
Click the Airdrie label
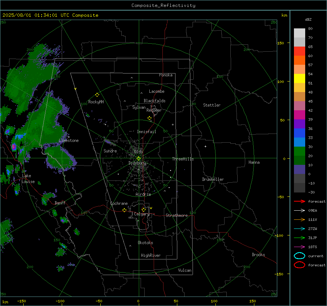(x=143, y=194)
